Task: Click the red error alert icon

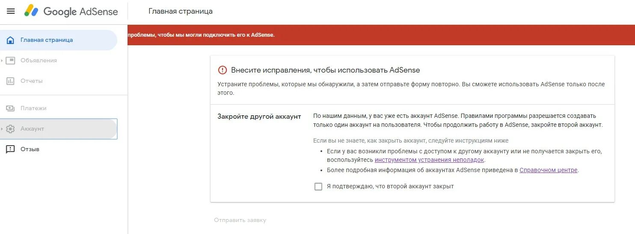Action: [x=223, y=70]
